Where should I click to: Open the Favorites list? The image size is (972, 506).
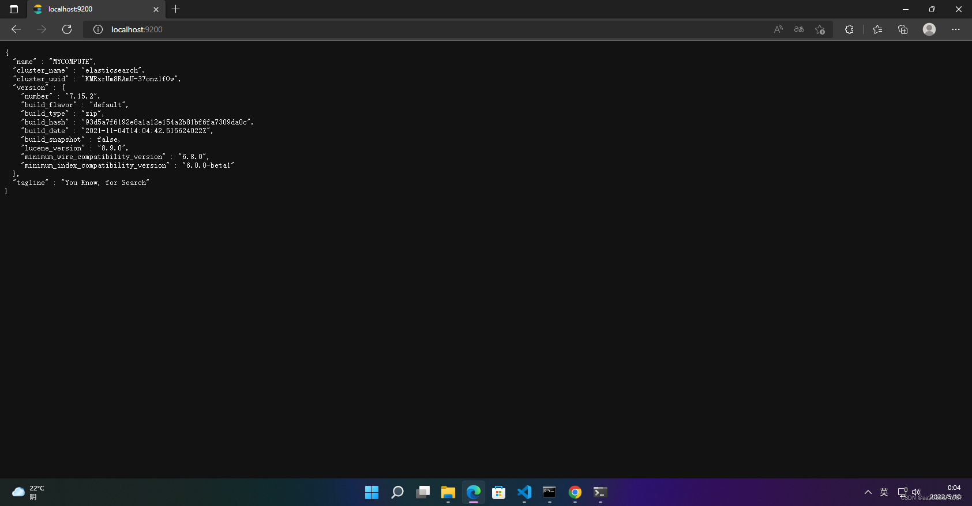tap(877, 29)
